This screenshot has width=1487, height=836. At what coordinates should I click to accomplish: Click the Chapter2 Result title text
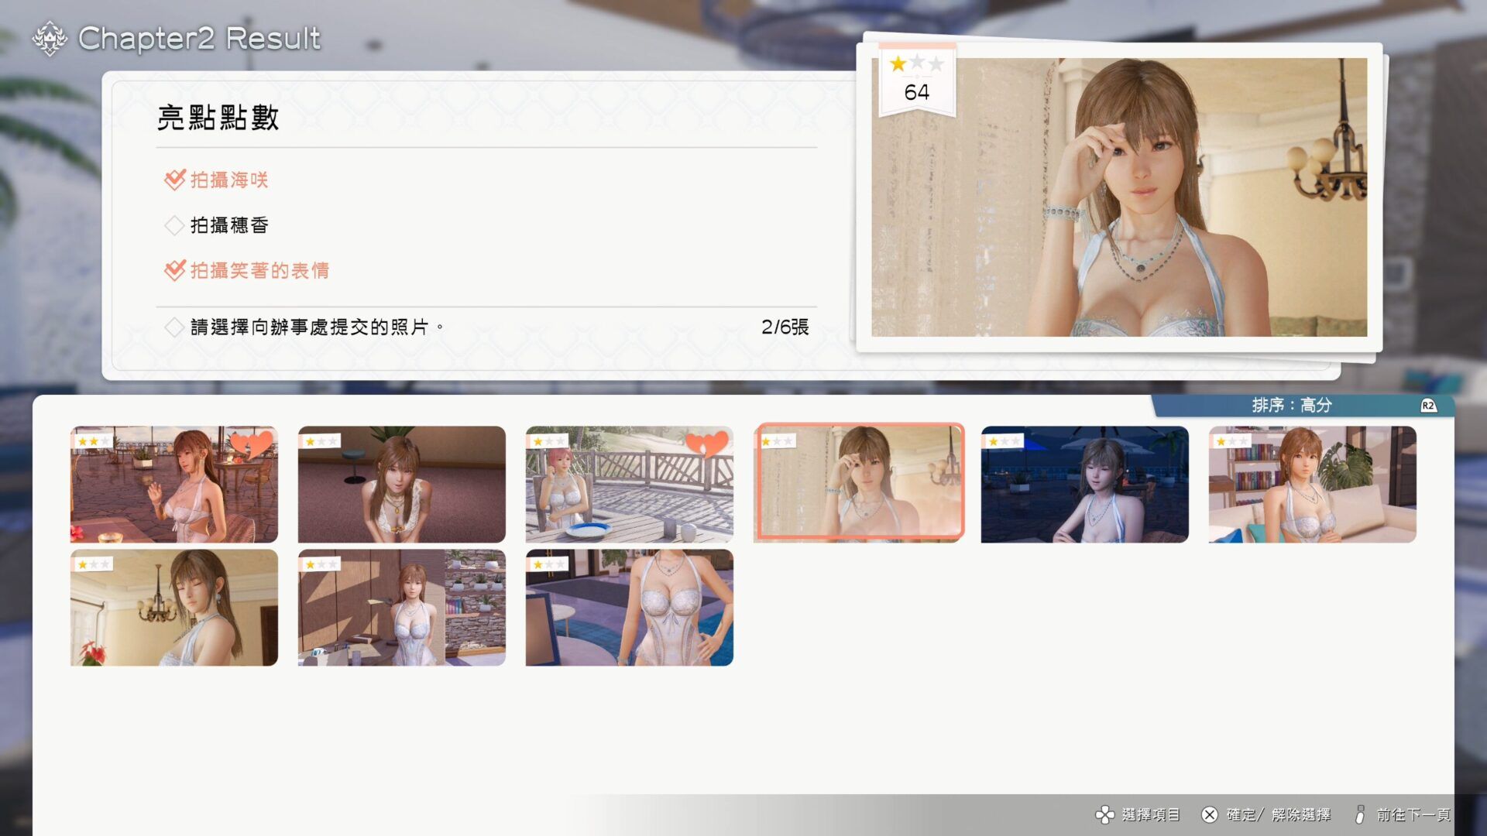pos(199,38)
